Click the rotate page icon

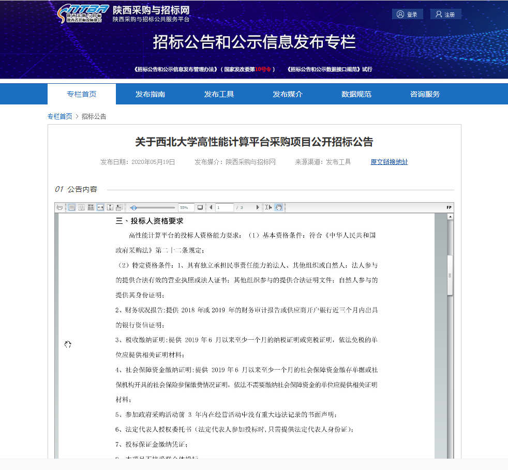[119, 207]
